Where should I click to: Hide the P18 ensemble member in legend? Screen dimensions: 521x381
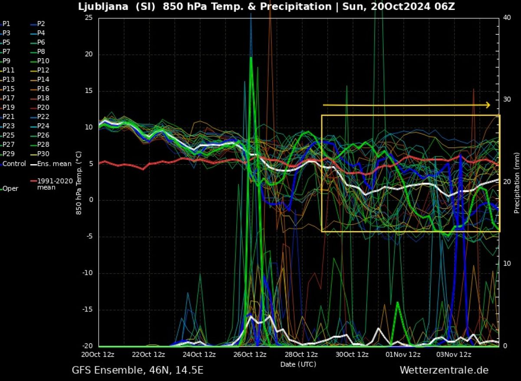point(43,98)
